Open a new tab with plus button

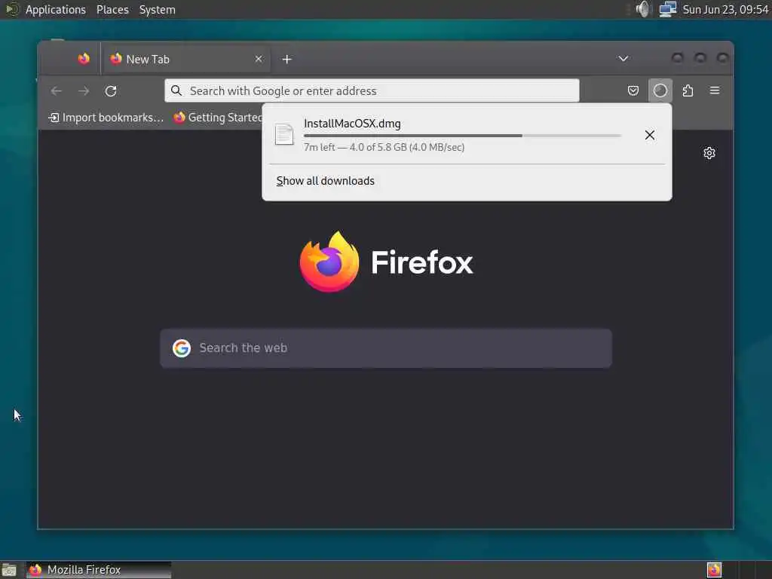pos(287,60)
